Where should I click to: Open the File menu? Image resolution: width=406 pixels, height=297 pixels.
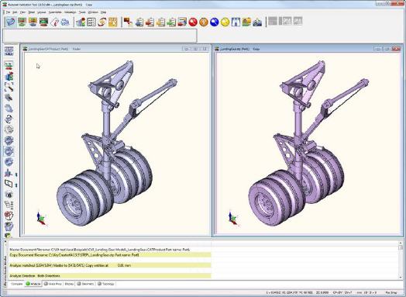(8, 12)
